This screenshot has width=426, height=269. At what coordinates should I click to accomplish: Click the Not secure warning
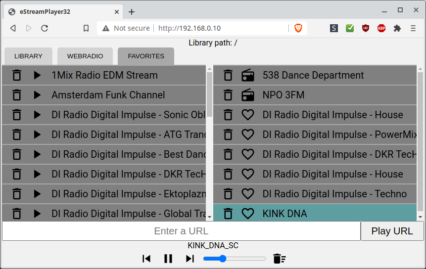(x=126, y=28)
